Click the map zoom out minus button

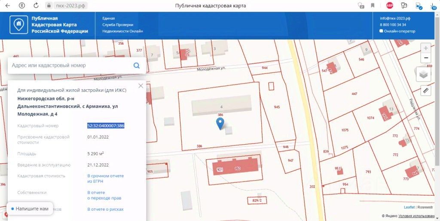(426, 58)
